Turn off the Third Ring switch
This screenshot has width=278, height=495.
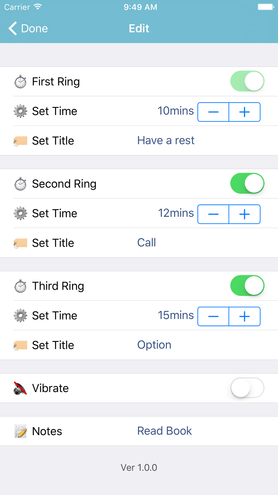tap(247, 286)
